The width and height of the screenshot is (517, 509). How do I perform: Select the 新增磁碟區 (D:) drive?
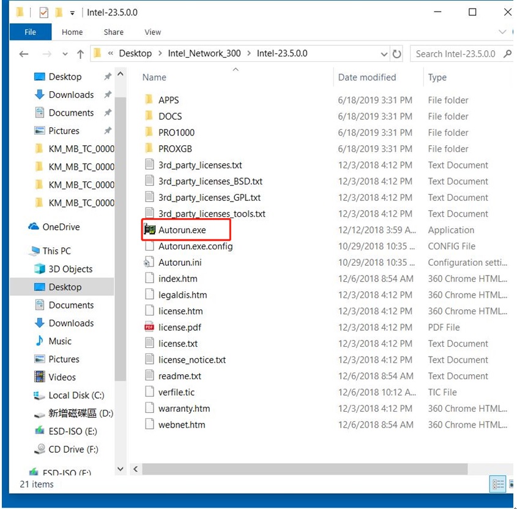tap(74, 413)
